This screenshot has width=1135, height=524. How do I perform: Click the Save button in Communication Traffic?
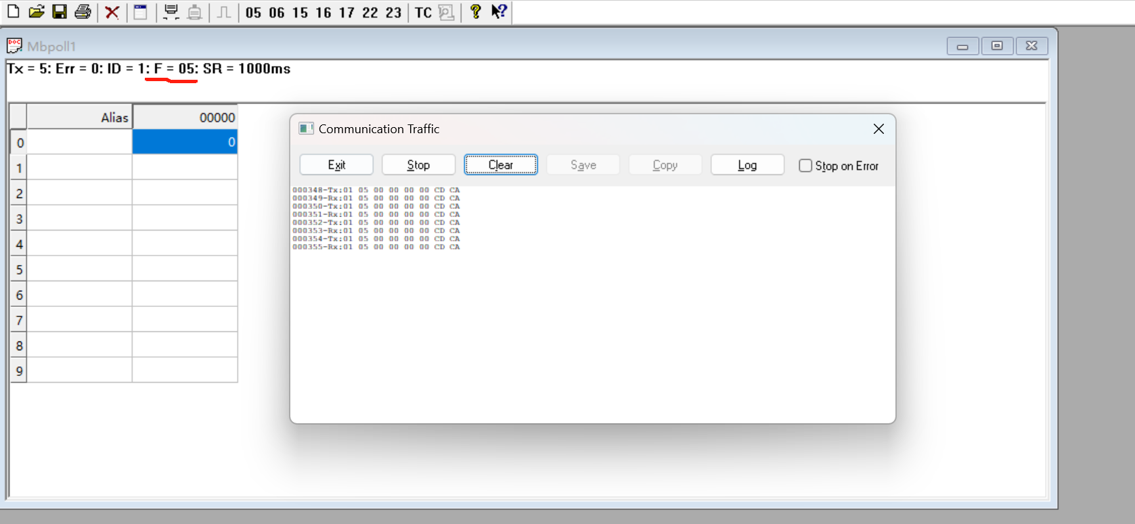pos(583,165)
